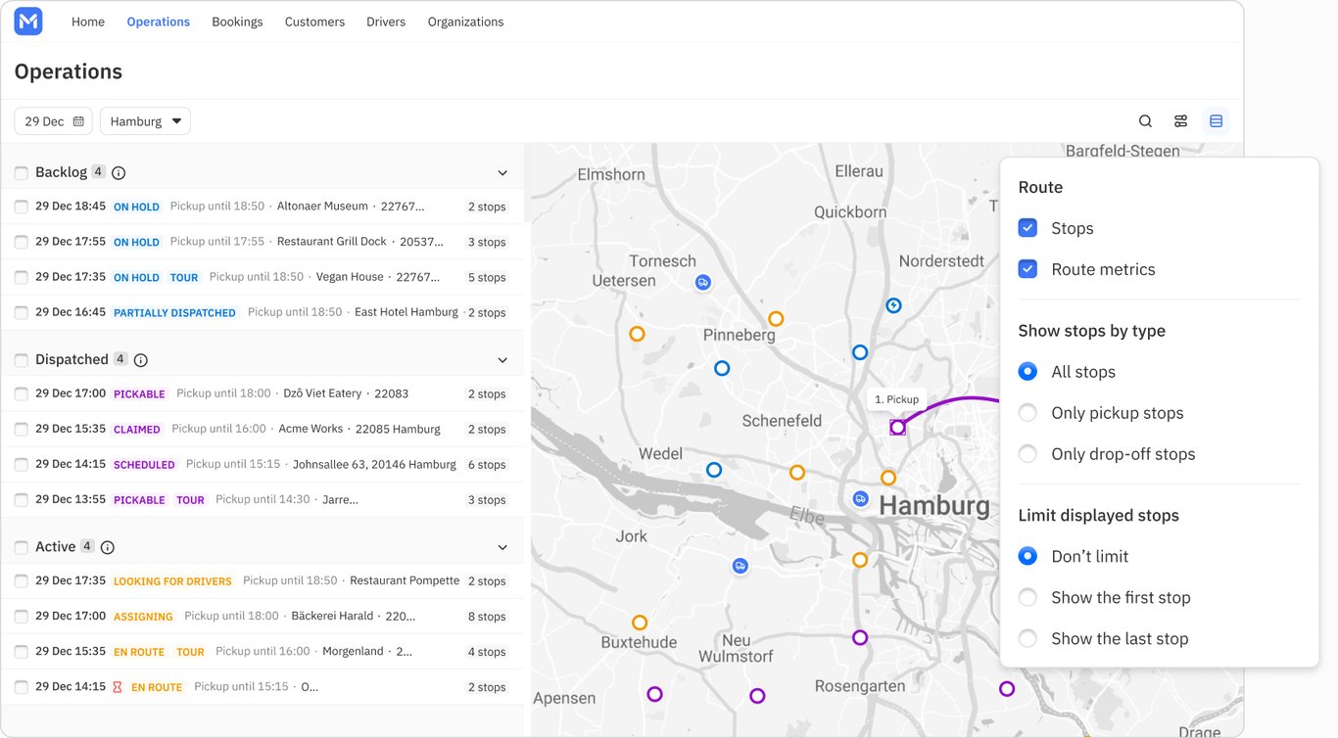1338x738 pixels.
Task: Check the Altonaer Museum booking checkbox
Action: tap(22, 207)
